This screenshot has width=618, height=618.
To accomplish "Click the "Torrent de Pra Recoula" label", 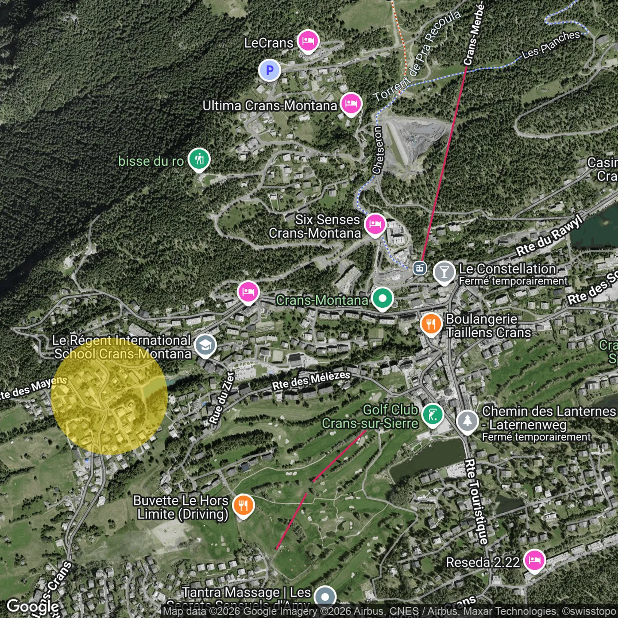I will coord(417,56).
